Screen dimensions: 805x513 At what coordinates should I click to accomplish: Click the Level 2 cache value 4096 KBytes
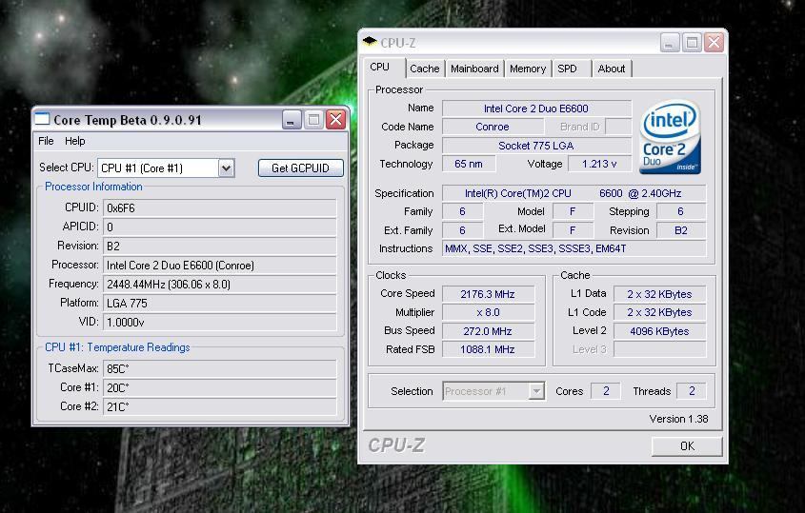coord(659,331)
